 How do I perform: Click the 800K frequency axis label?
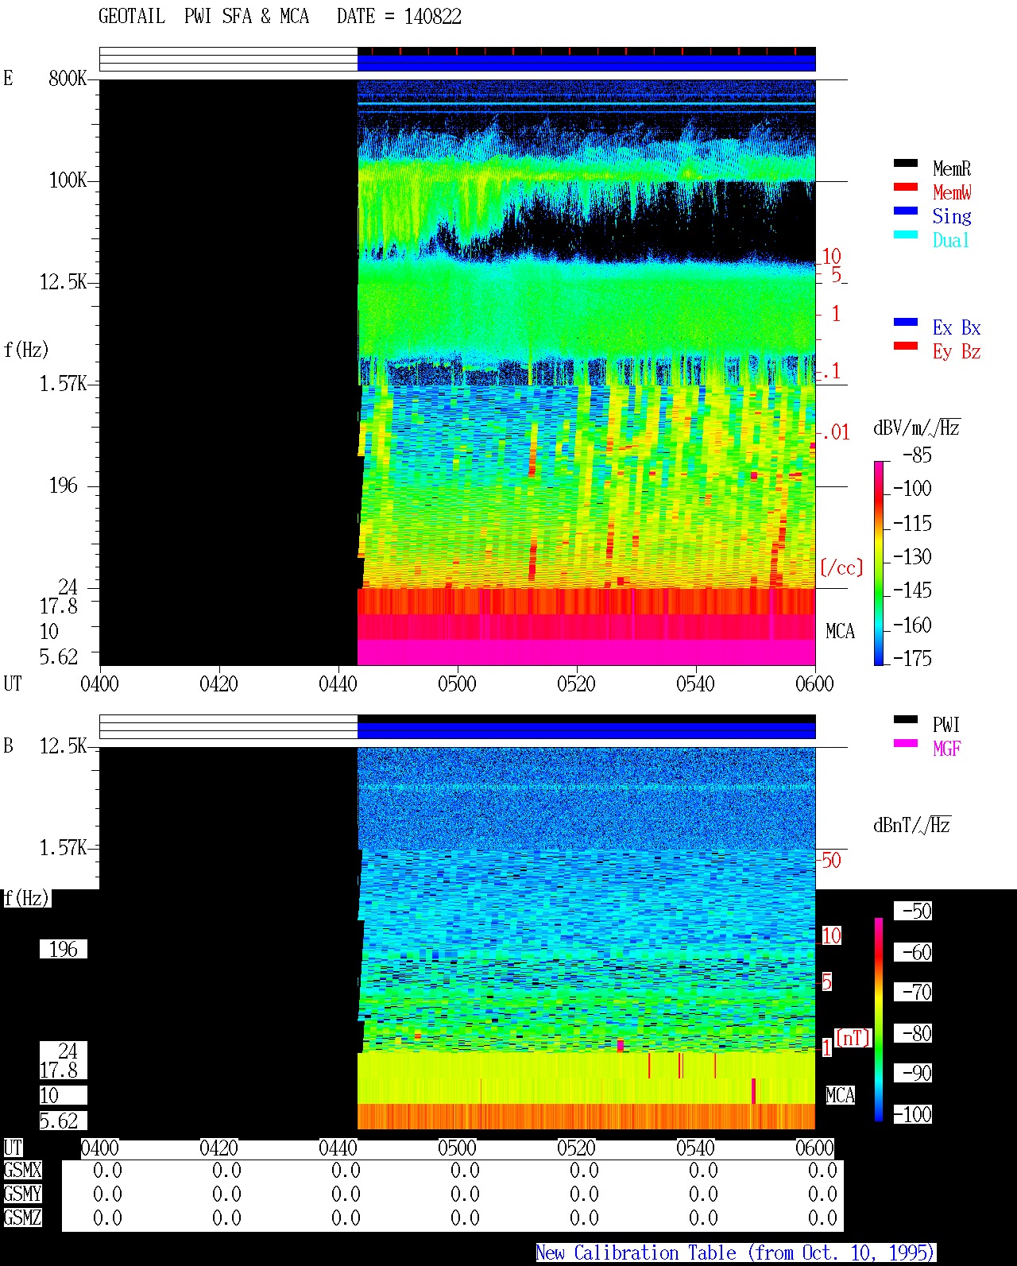point(68,78)
